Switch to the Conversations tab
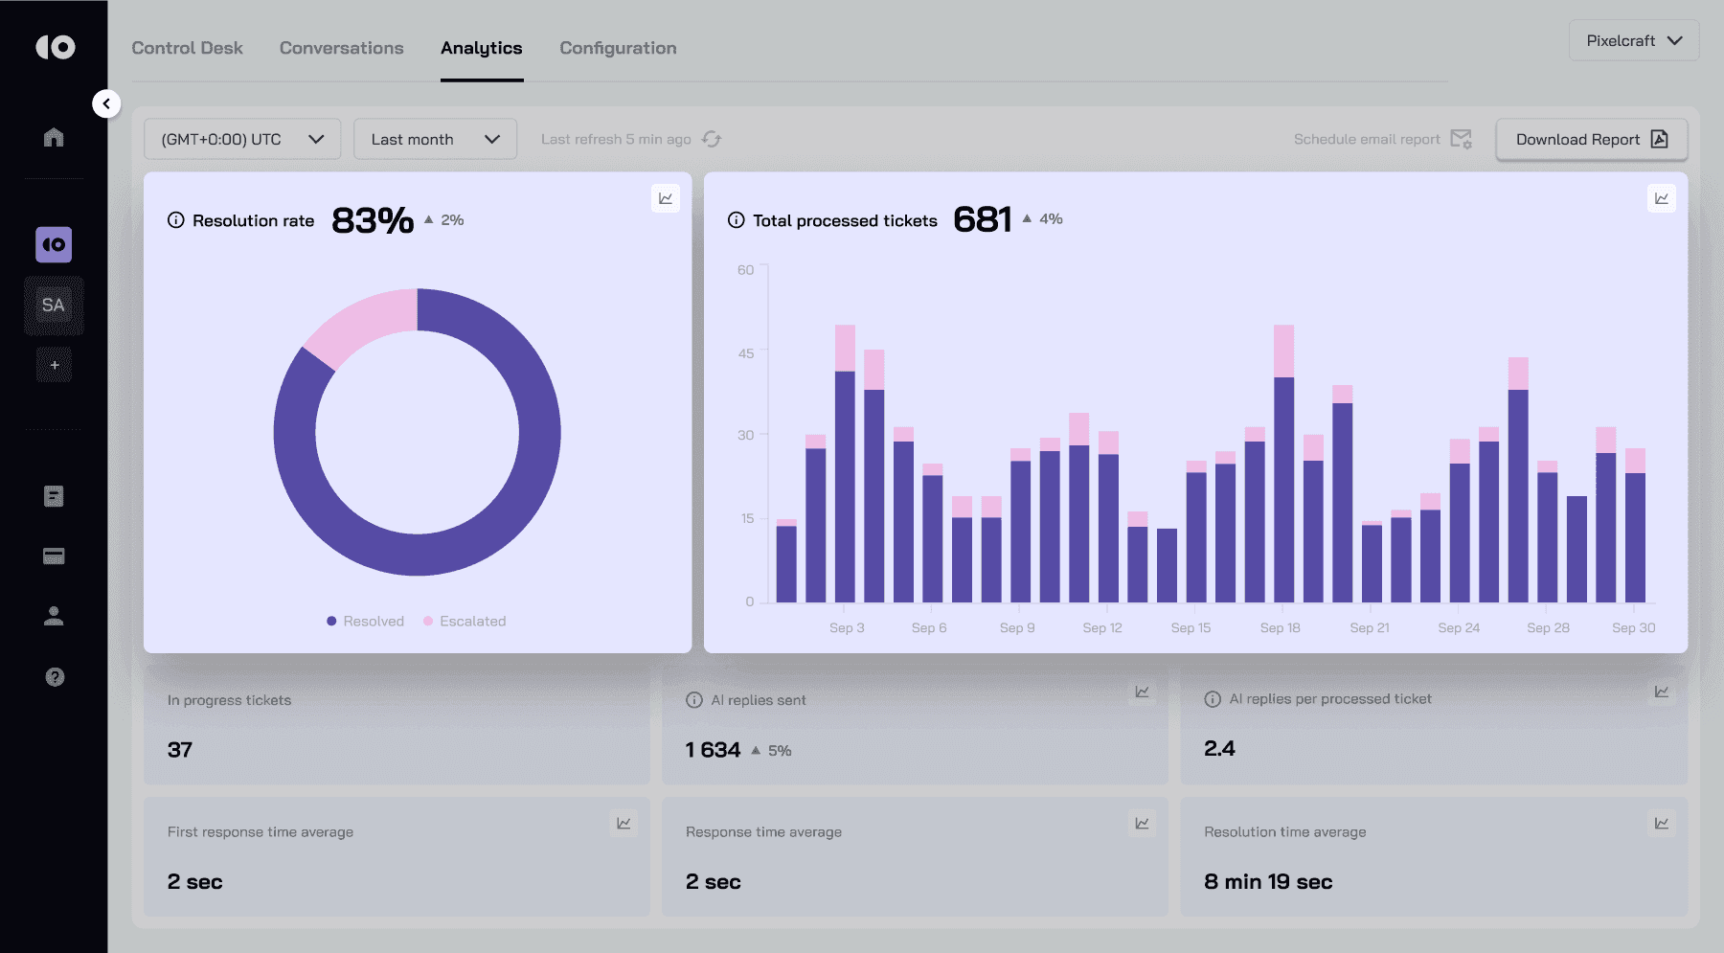 (341, 48)
